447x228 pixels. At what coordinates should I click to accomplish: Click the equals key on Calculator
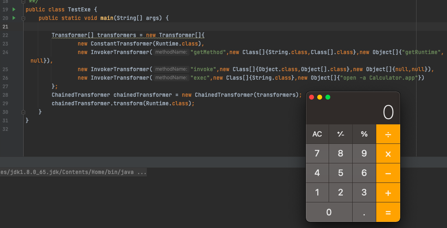click(388, 212)
